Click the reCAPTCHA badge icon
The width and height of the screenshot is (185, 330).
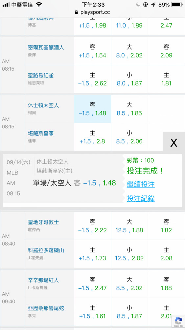point(178,321)
